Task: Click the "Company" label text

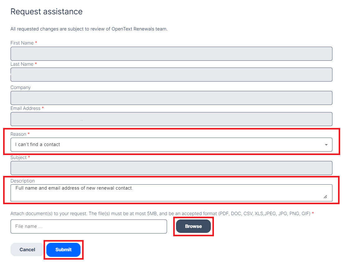Action: tap(21, 87)
